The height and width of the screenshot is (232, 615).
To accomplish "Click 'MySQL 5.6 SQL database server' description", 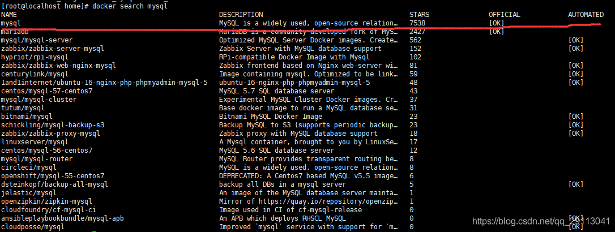I will tap(276, 150).
